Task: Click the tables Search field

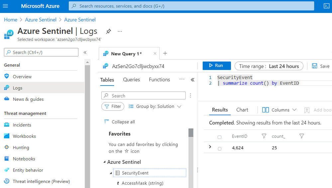Action: coord(144,95)
